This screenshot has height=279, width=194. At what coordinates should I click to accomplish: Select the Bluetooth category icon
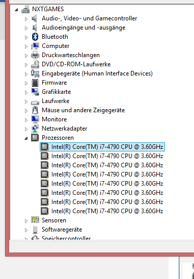pyautogui.click(x=35, y=37)
